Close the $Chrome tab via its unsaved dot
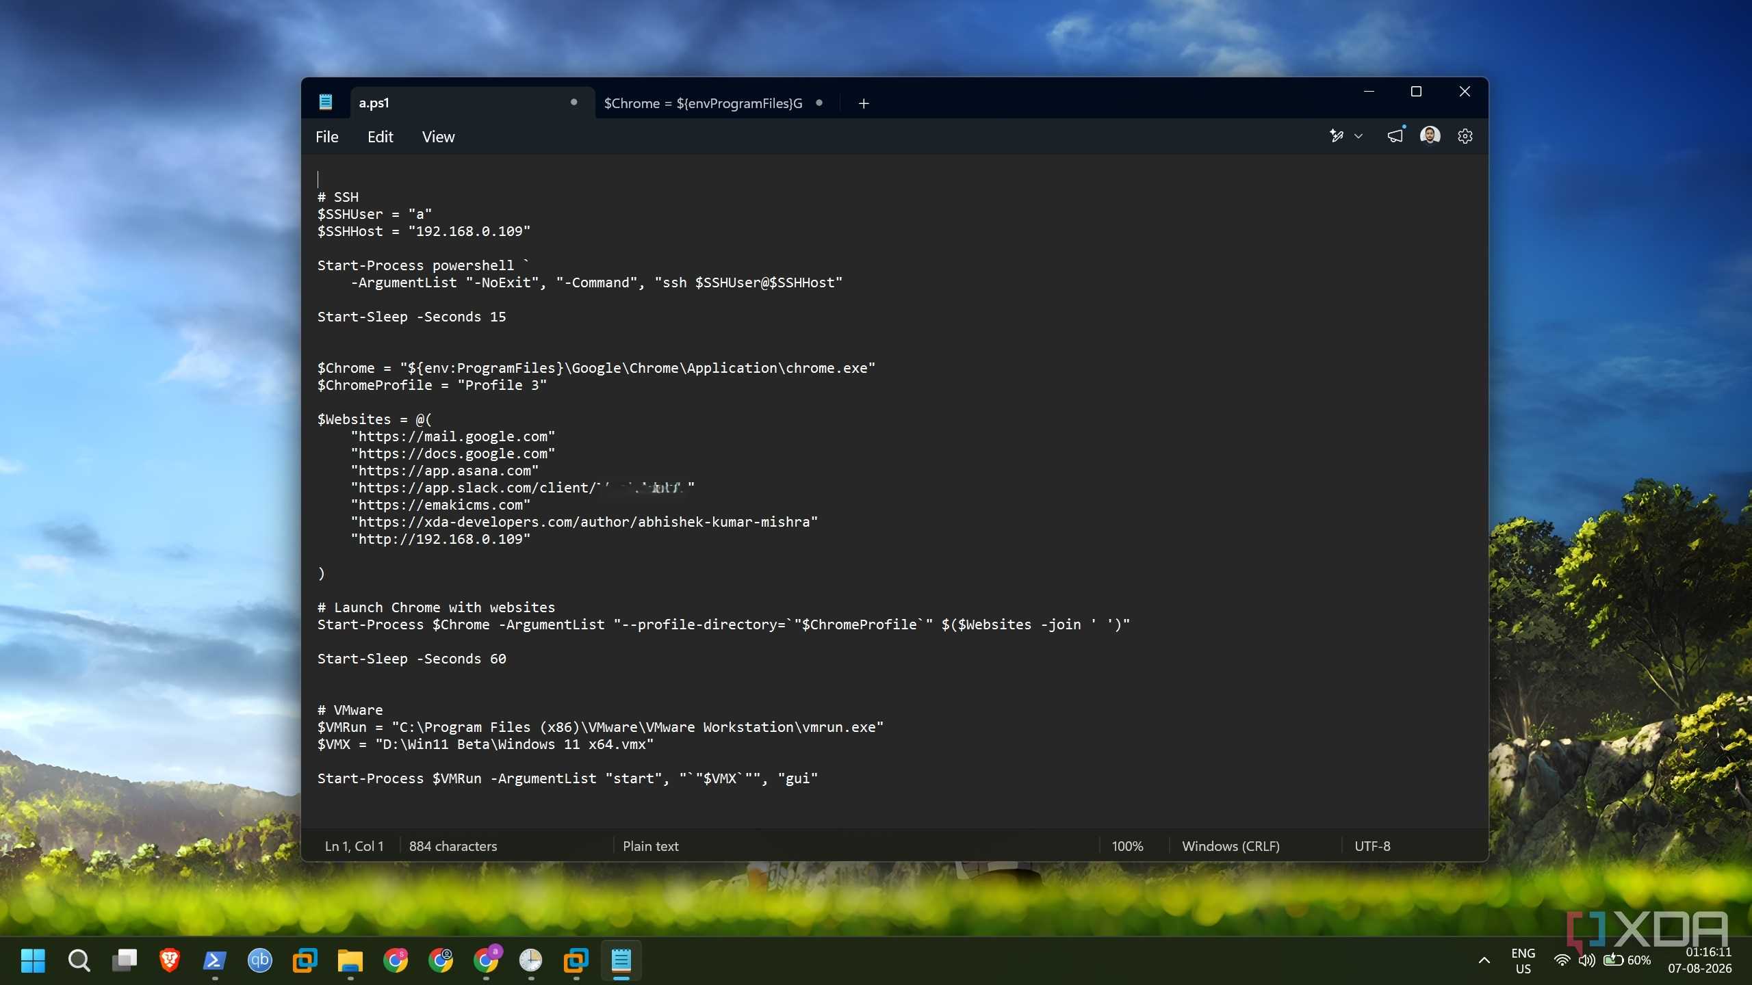Image resolution: width=1752 pixels, height=985 pixels. pos(819,103)
